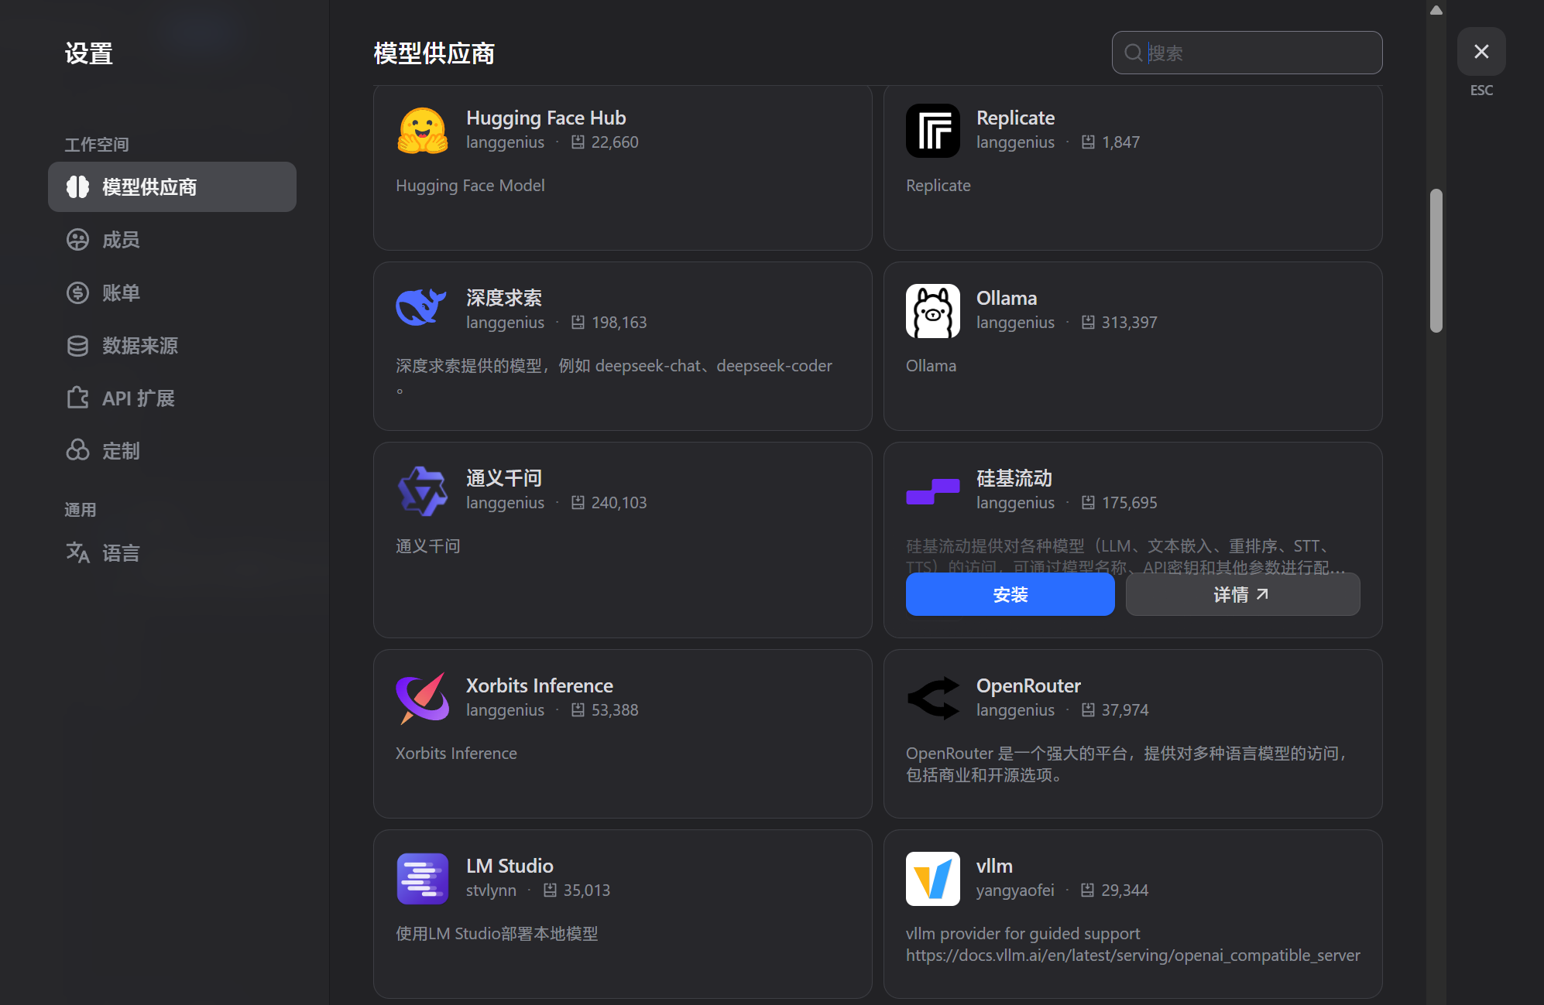This screenshot has width=1544, height=1005.
Task: Select the 语言 language settings item
Action: point(121,553)
